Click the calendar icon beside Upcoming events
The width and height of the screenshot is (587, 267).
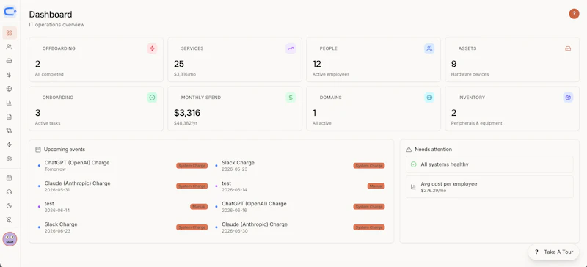pos(38,150)
